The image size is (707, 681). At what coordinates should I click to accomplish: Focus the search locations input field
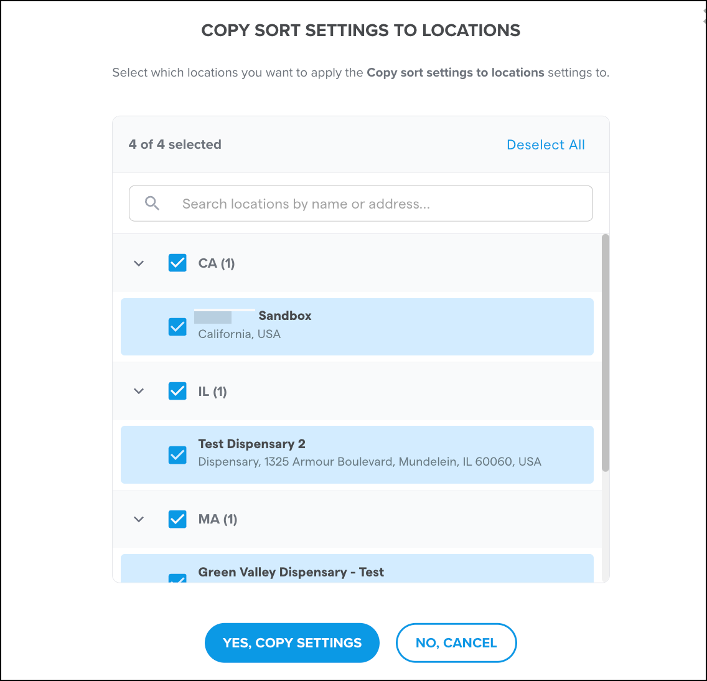(361, 204)
